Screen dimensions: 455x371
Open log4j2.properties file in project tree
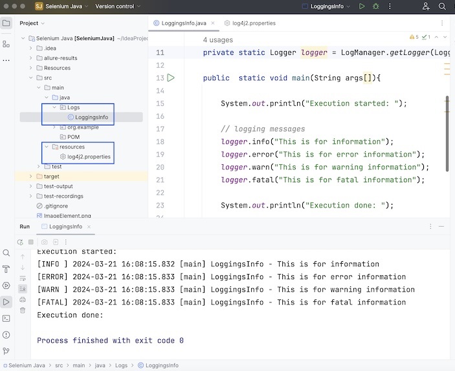coord(89,157)
